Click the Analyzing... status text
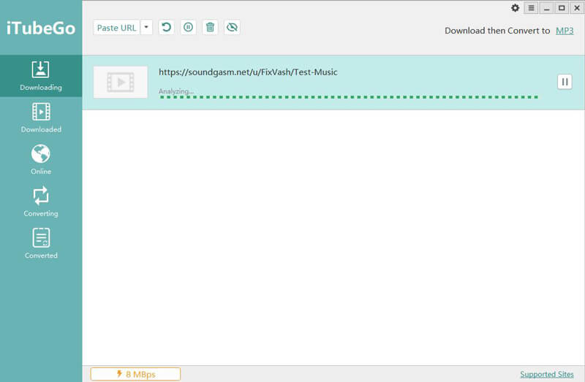This screenshot has height=382, width=585. [176, 91]
